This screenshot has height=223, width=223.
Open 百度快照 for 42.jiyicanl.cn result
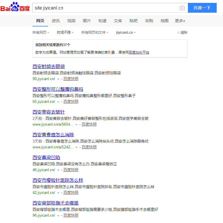[x=71, y=193]
